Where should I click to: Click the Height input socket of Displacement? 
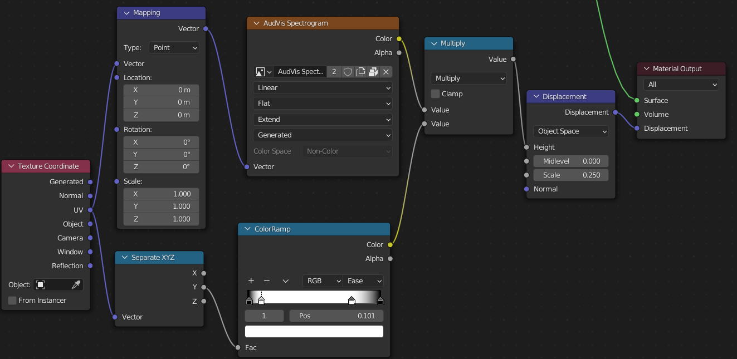coord(527,147)
